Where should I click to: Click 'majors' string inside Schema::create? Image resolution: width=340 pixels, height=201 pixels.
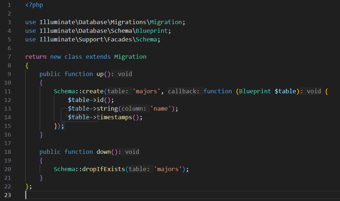click(x=146, y=91)
